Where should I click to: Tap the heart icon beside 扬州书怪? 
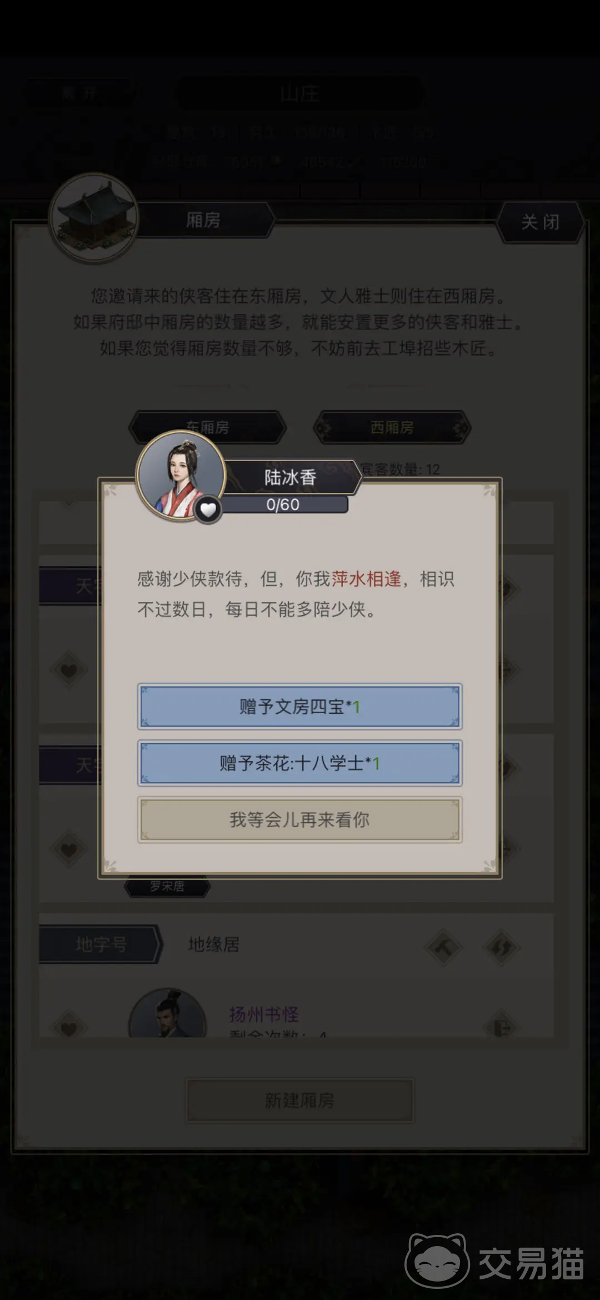click(x=69, y=1027)
